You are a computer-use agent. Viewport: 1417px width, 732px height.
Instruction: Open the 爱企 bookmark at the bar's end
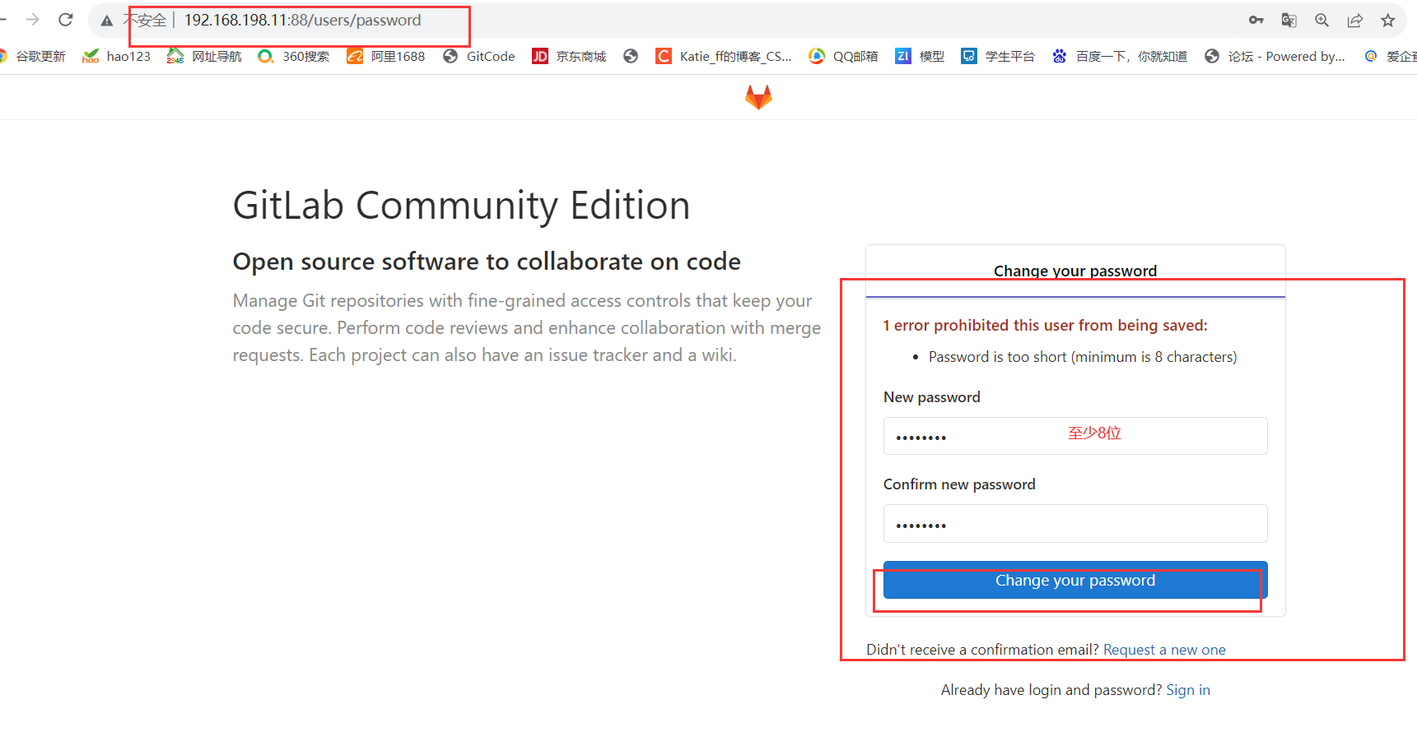click(x=1390, y=56)
